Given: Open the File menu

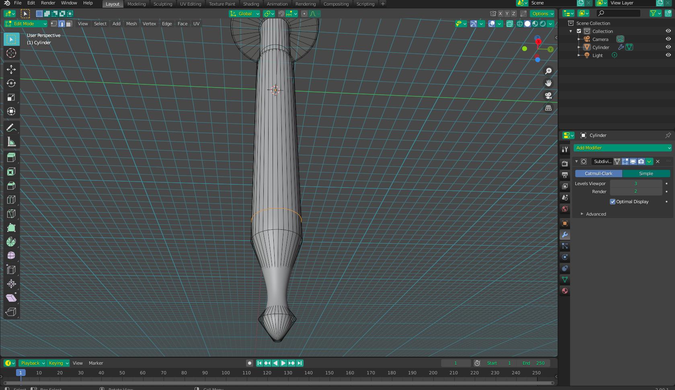Looking at the screenshot, I should [18, 3].
